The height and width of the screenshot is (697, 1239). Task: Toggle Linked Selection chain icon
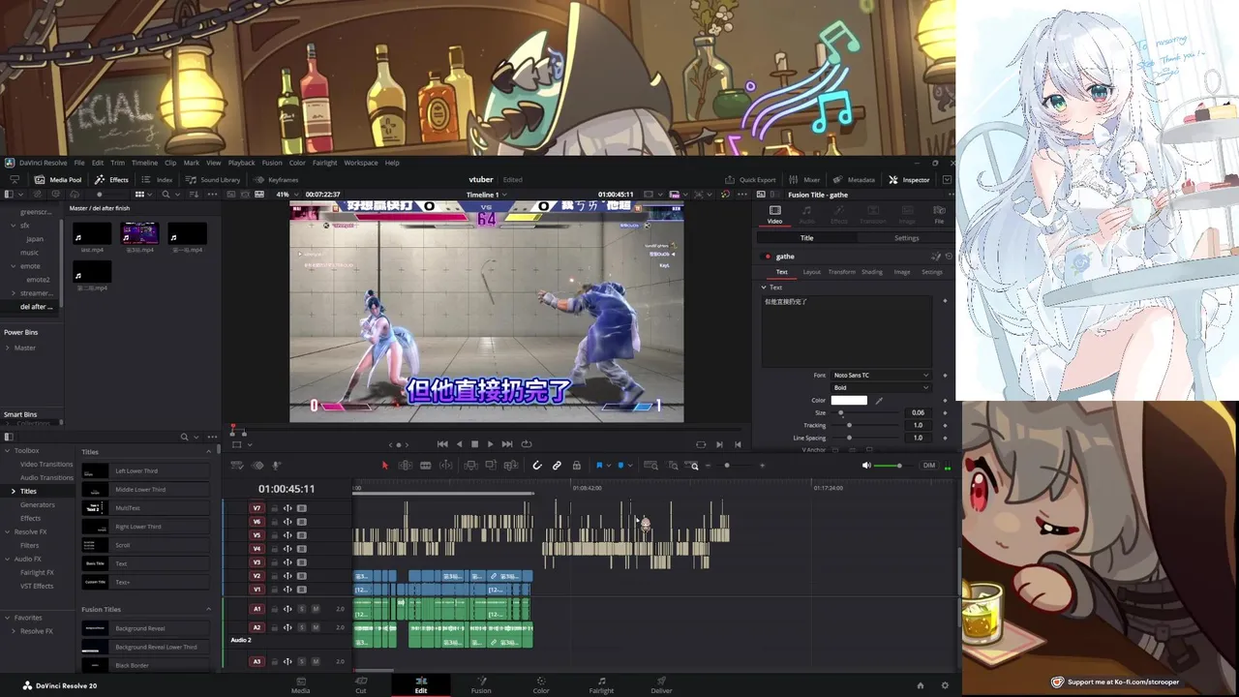(557, 466)
